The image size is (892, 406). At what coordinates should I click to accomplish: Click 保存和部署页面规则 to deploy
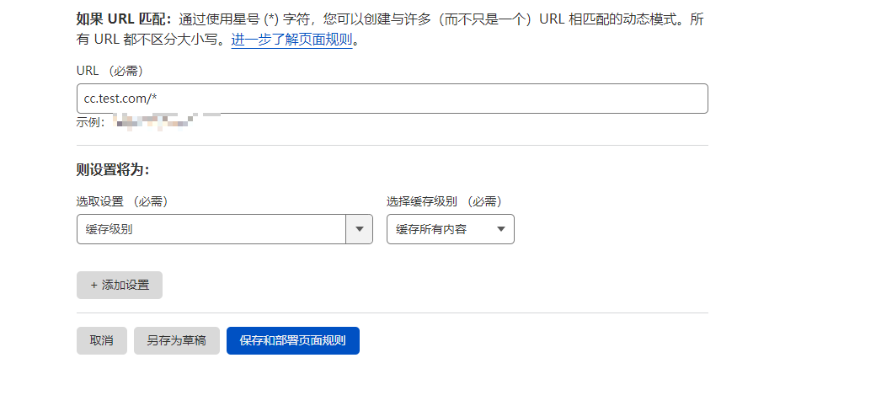pos(292,341)
